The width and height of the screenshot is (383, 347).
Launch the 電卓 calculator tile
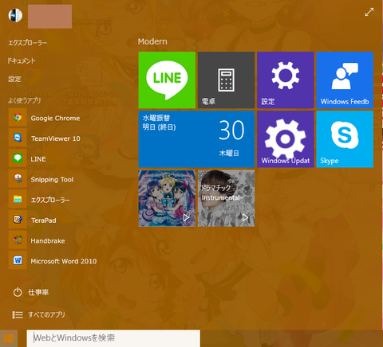point(226,80)
